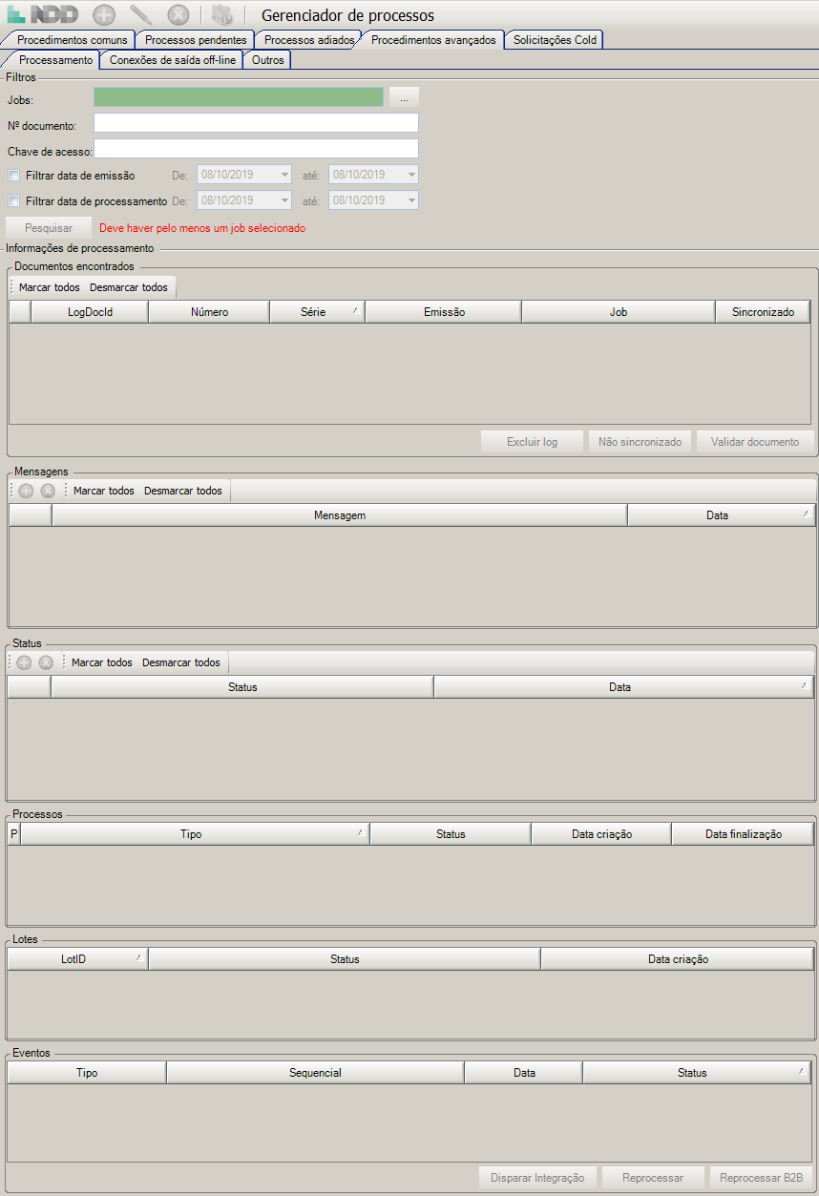The image size is (819, 1196).
Task: Focus the Nº documento input field
Action: [256, 123]
